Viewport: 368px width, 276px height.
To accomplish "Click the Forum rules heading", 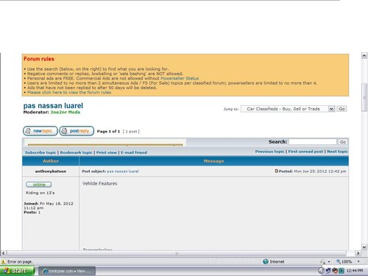I will (39, 59).
